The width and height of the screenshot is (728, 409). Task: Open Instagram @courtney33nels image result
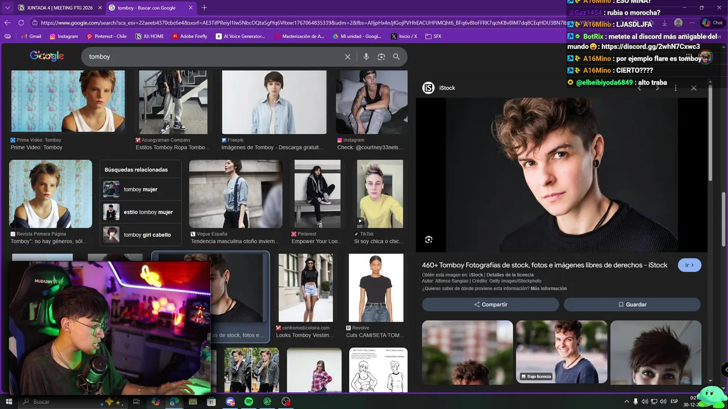[371, 102]
